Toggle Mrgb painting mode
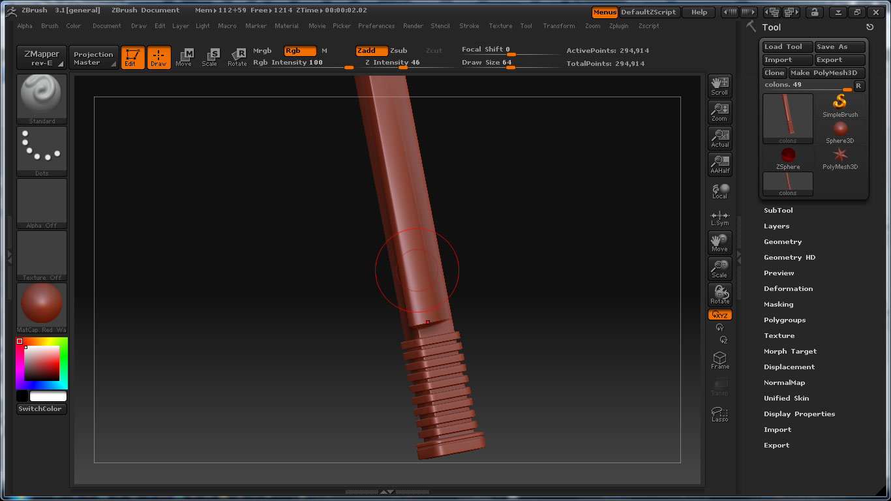Viewport: 891px width, 501px height. 262,50
